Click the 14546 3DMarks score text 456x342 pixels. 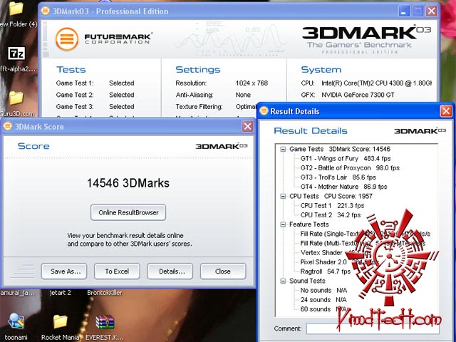click(x=128, y=183)
